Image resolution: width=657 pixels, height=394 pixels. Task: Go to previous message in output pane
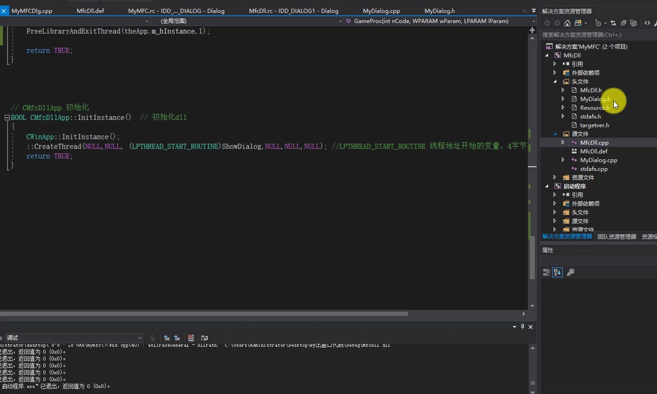point(167,338)
